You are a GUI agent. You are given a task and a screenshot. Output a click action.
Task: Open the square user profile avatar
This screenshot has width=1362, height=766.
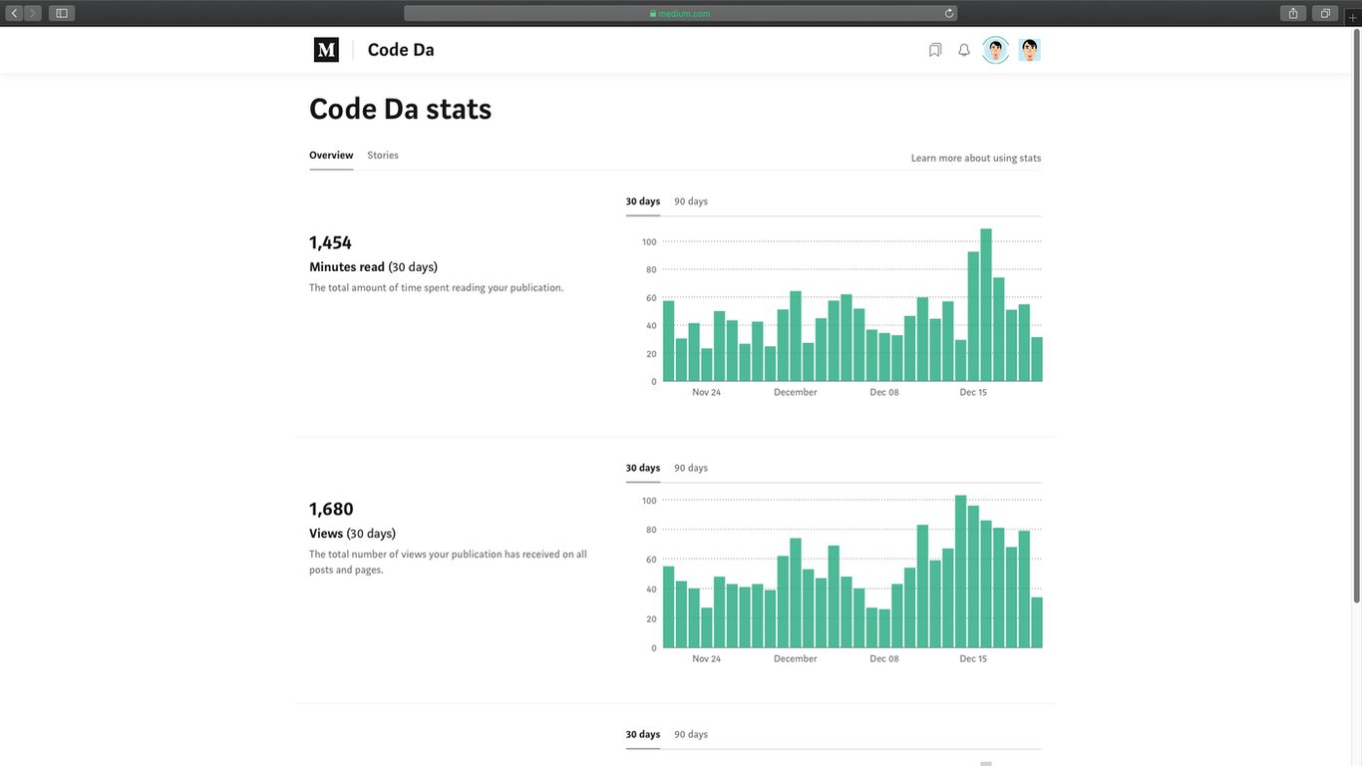click(x=1030, y=50)
